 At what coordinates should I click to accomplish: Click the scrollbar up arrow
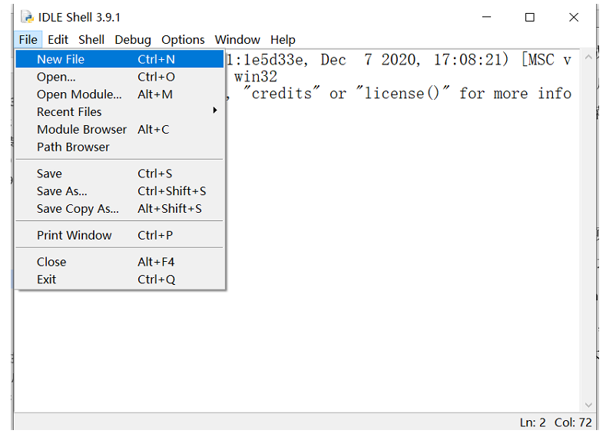point(588,57)
